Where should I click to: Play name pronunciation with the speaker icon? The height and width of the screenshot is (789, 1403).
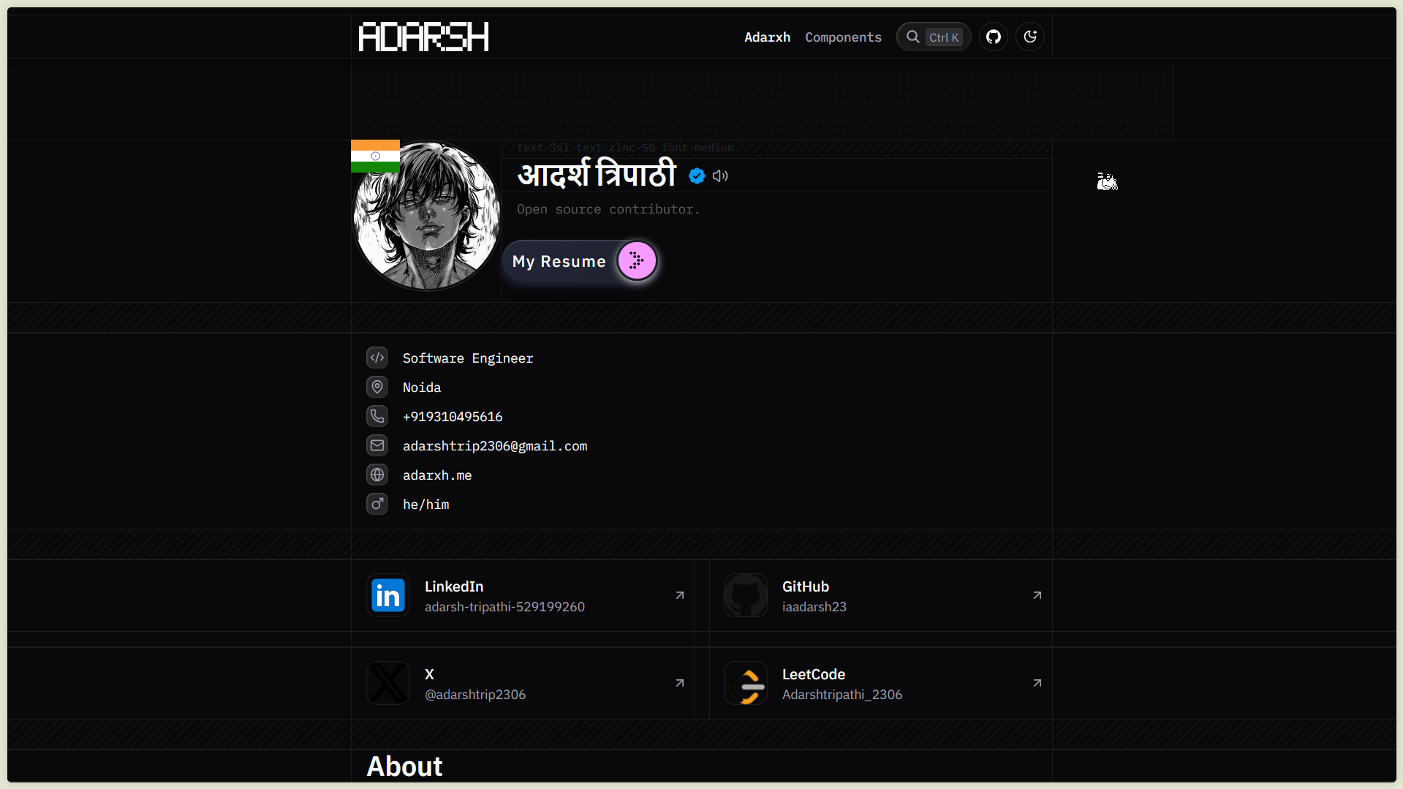[720, 175]
